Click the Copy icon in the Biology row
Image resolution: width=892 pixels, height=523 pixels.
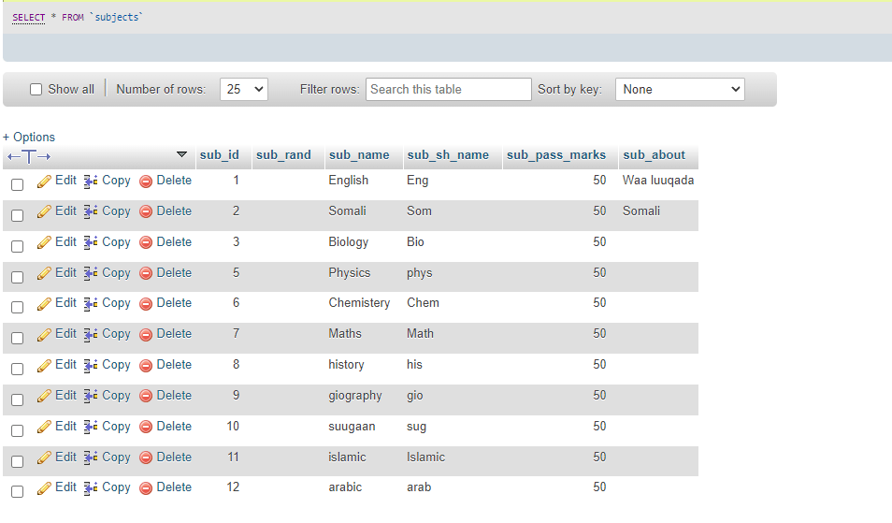coord(91,242)
